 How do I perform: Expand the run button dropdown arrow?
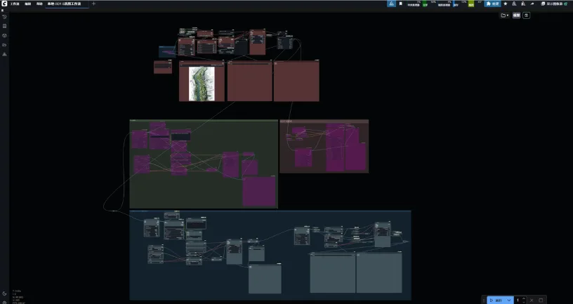509,300
